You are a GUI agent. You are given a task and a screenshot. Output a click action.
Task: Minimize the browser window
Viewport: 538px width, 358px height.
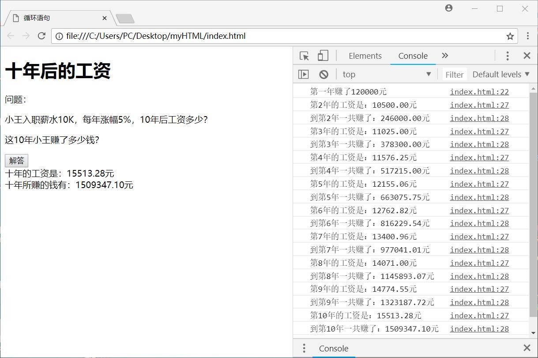(475, 8)
